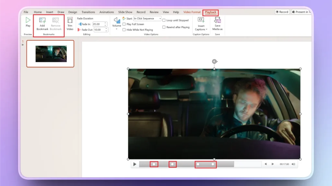The height and width of the screenshot is (186, 332).
Task: Select top-left resize handle of video
Action: 128,69
